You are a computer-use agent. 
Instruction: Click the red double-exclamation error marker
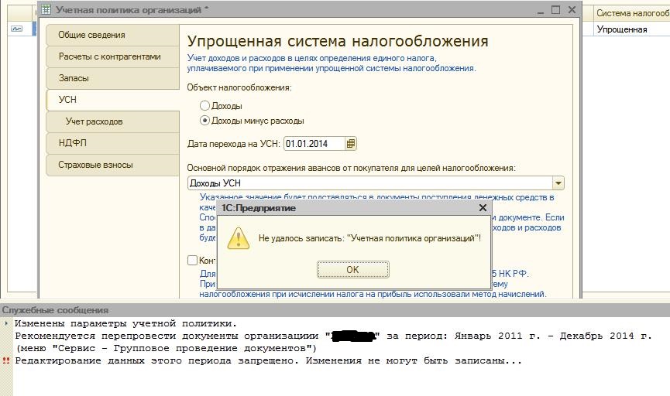[6, 361]
